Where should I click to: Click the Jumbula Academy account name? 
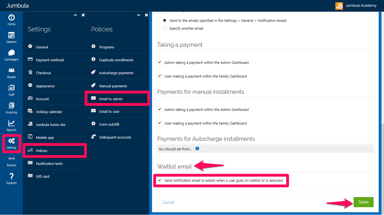(x=361, y=6)
